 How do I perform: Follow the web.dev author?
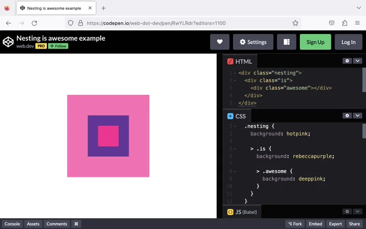(x=58, y=46)
